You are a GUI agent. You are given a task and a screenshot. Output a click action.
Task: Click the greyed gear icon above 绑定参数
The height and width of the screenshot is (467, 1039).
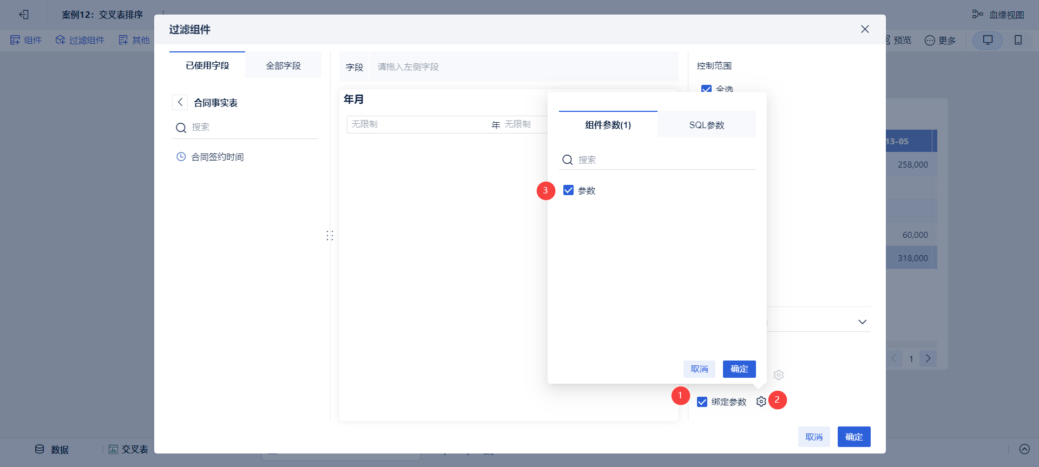(x=778, y=375)
